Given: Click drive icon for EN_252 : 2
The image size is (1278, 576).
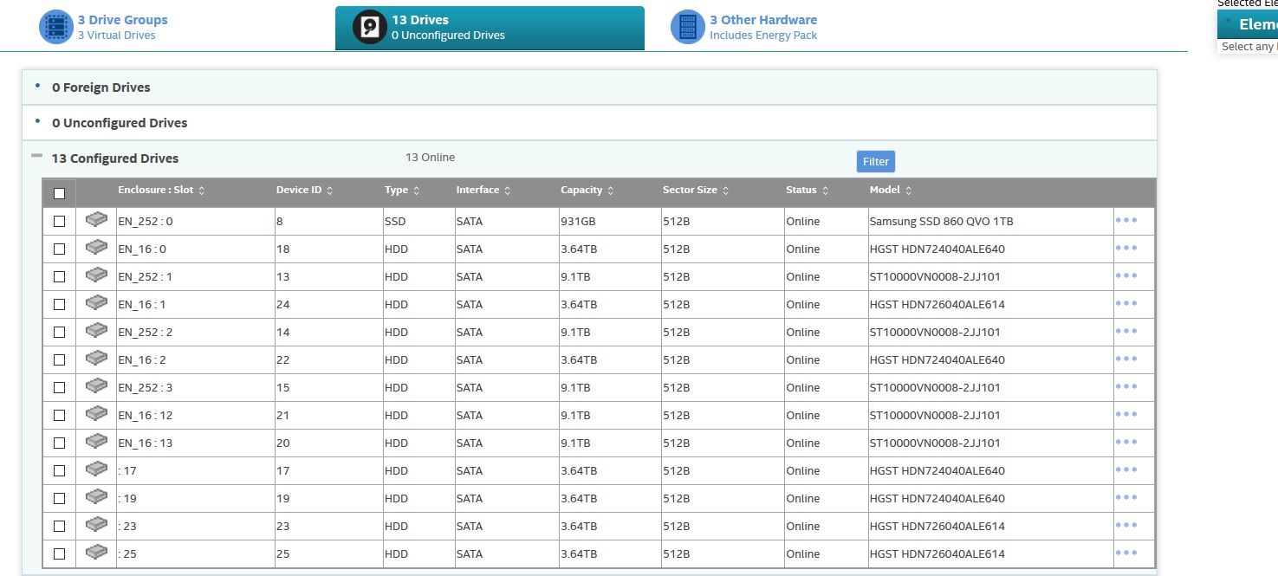Looking at the screenshot, I should point(96,331).
